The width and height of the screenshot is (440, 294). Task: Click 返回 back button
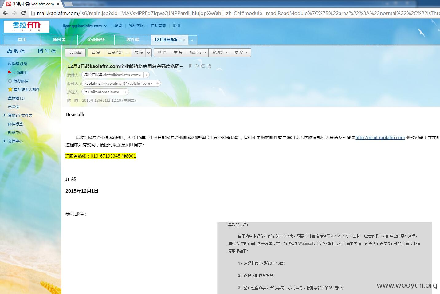[x=75, y=53]
